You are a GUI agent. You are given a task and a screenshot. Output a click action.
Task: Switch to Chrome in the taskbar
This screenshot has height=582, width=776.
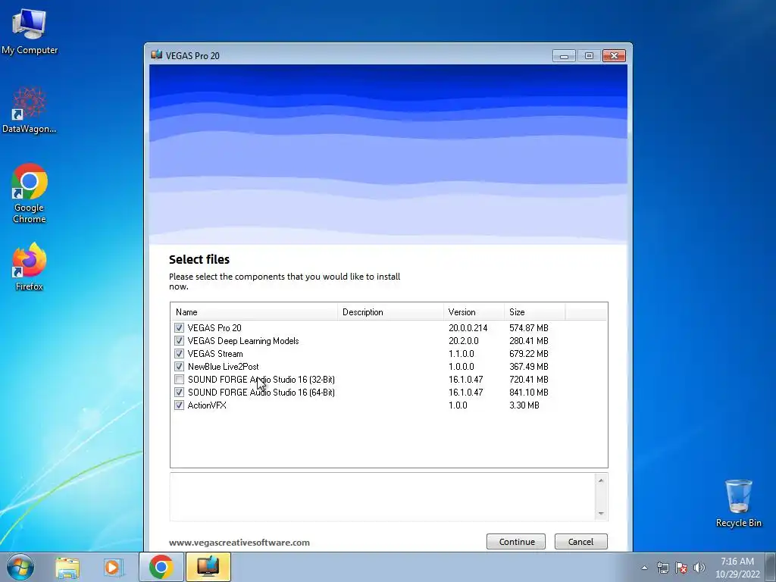161,567
